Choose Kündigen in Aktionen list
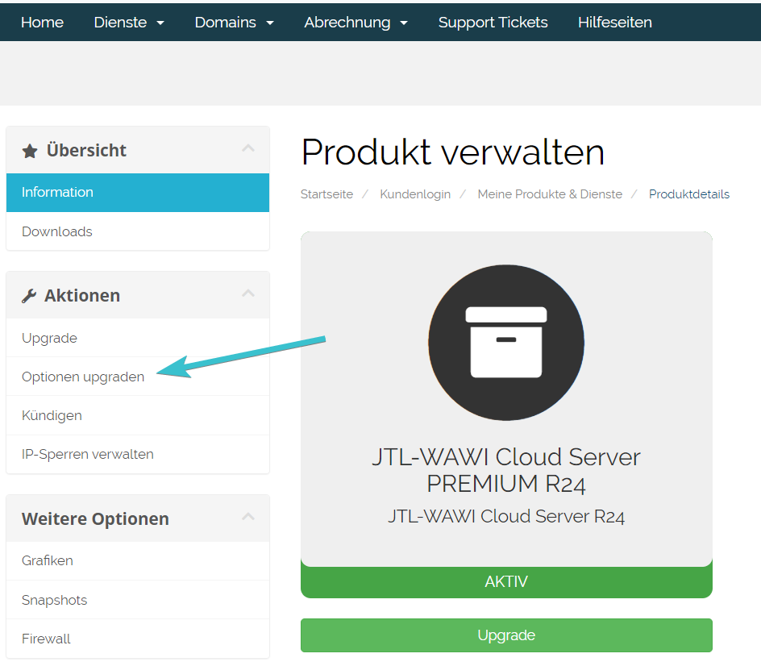 138,415
